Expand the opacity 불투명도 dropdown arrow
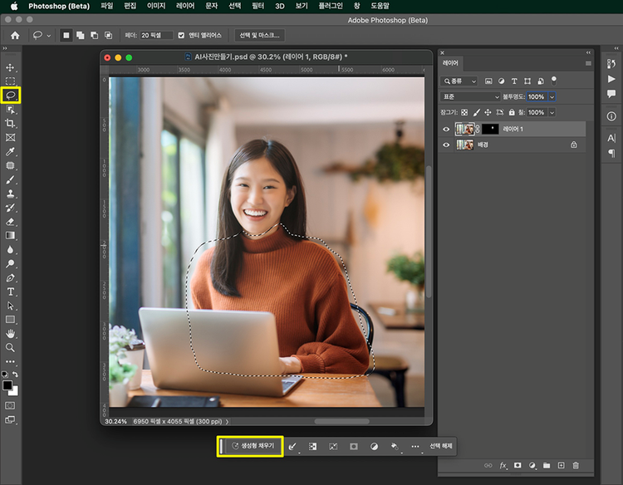This screenshot has height=485, width=623. click(x=552, y=97)
